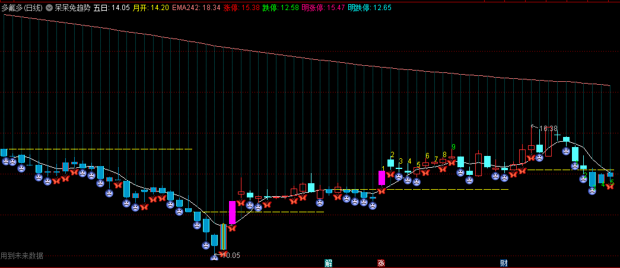Click the green number 4 count label

coord(603,184)
